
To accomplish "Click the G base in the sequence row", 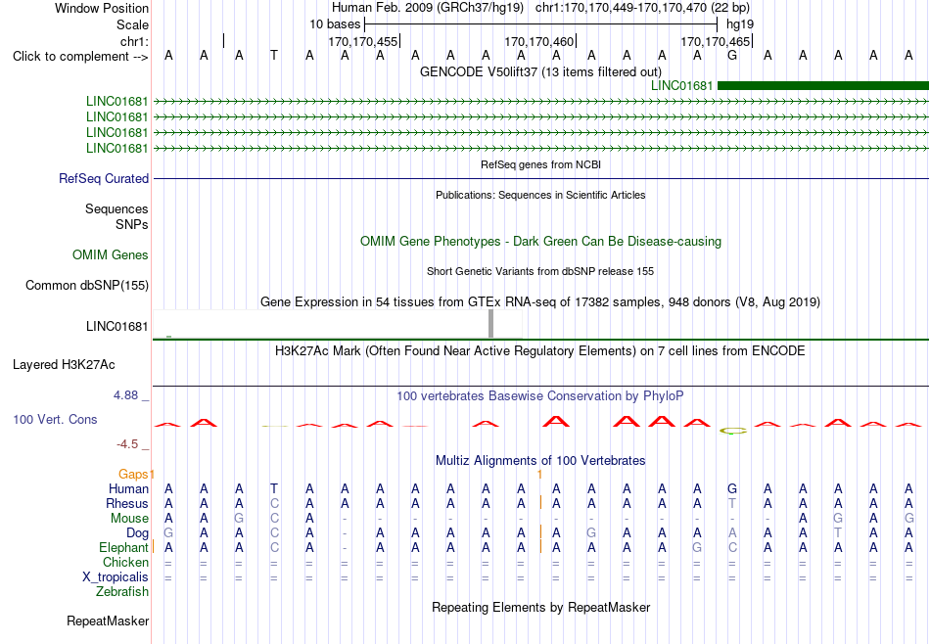I will tap(732, 56).
